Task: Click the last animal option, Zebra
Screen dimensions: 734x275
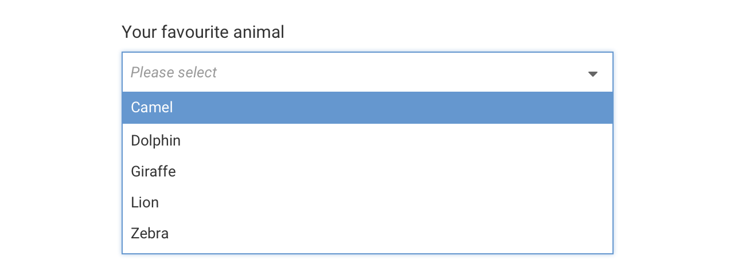Action: click(x=367, y=233)
